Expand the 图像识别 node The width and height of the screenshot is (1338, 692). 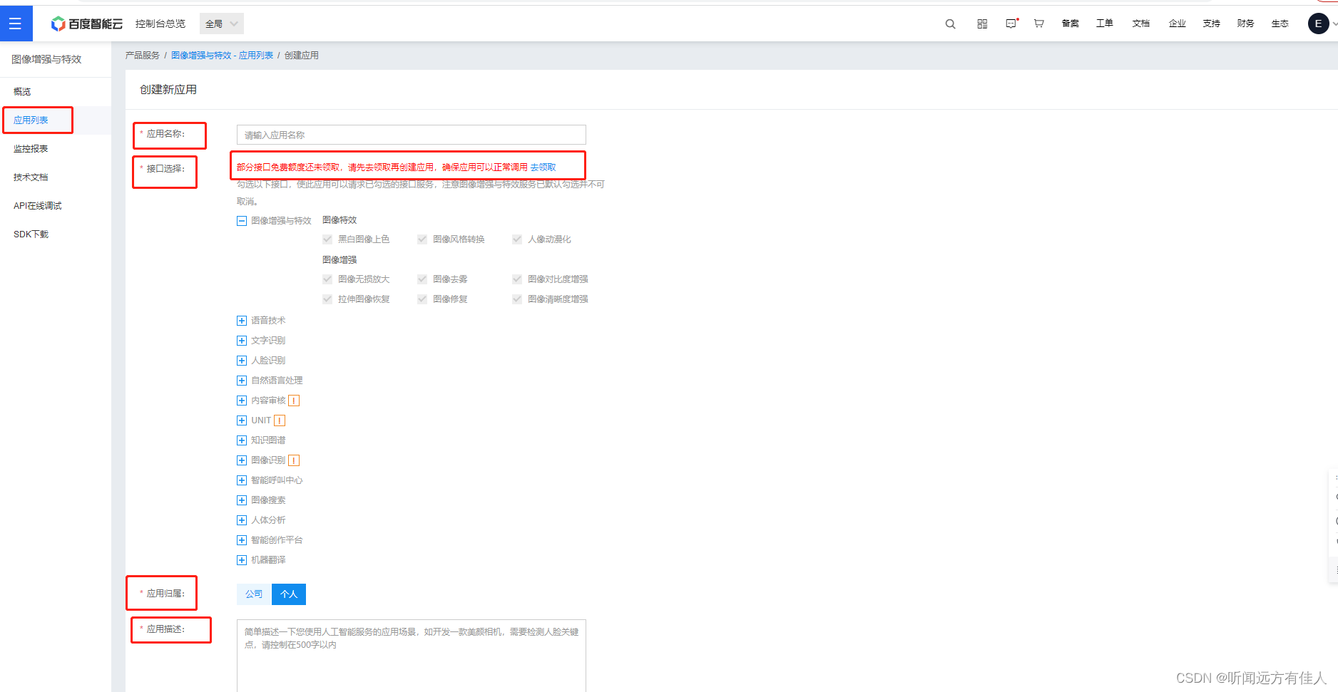click(242, 460)
